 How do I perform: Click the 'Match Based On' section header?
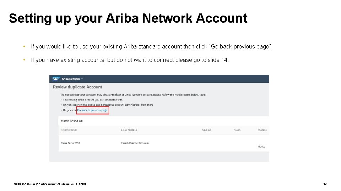[71, 121]
